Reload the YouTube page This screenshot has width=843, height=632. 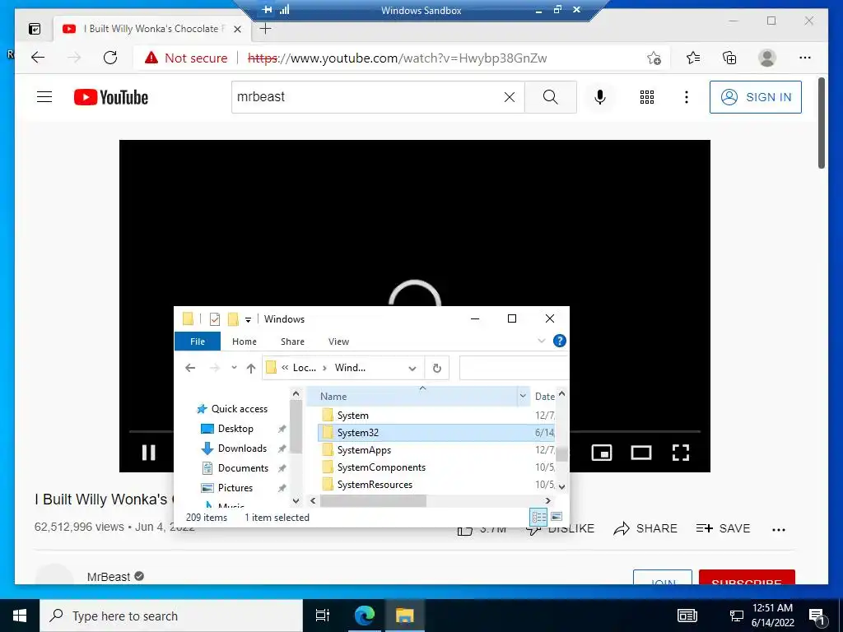[x=110, y=58]
